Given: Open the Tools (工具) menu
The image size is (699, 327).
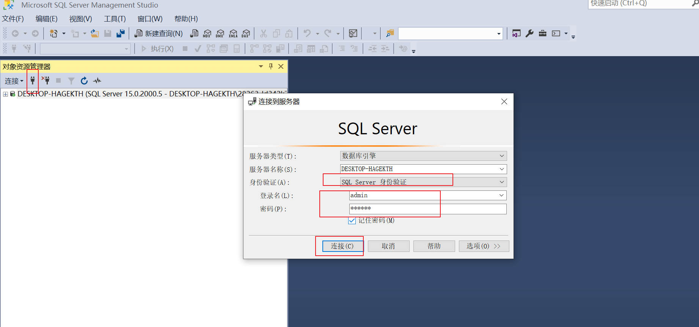Looking at the screenshot, I should point(115,19).
